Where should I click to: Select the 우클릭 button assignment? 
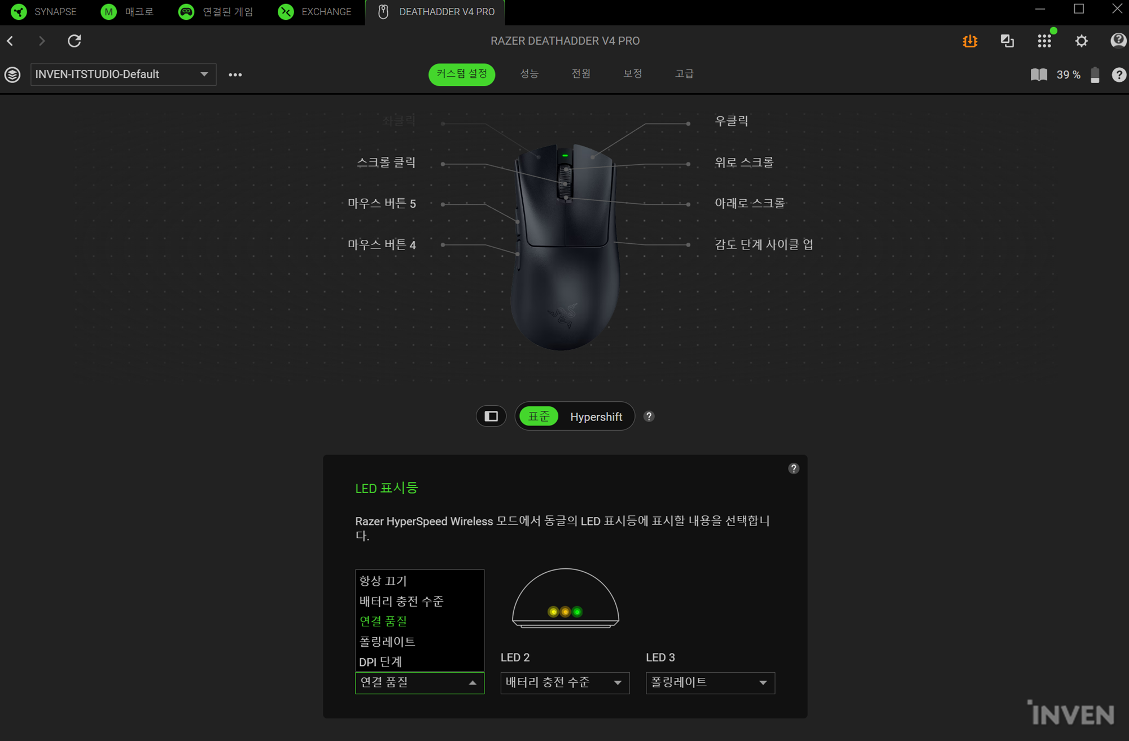coord(732,121)
